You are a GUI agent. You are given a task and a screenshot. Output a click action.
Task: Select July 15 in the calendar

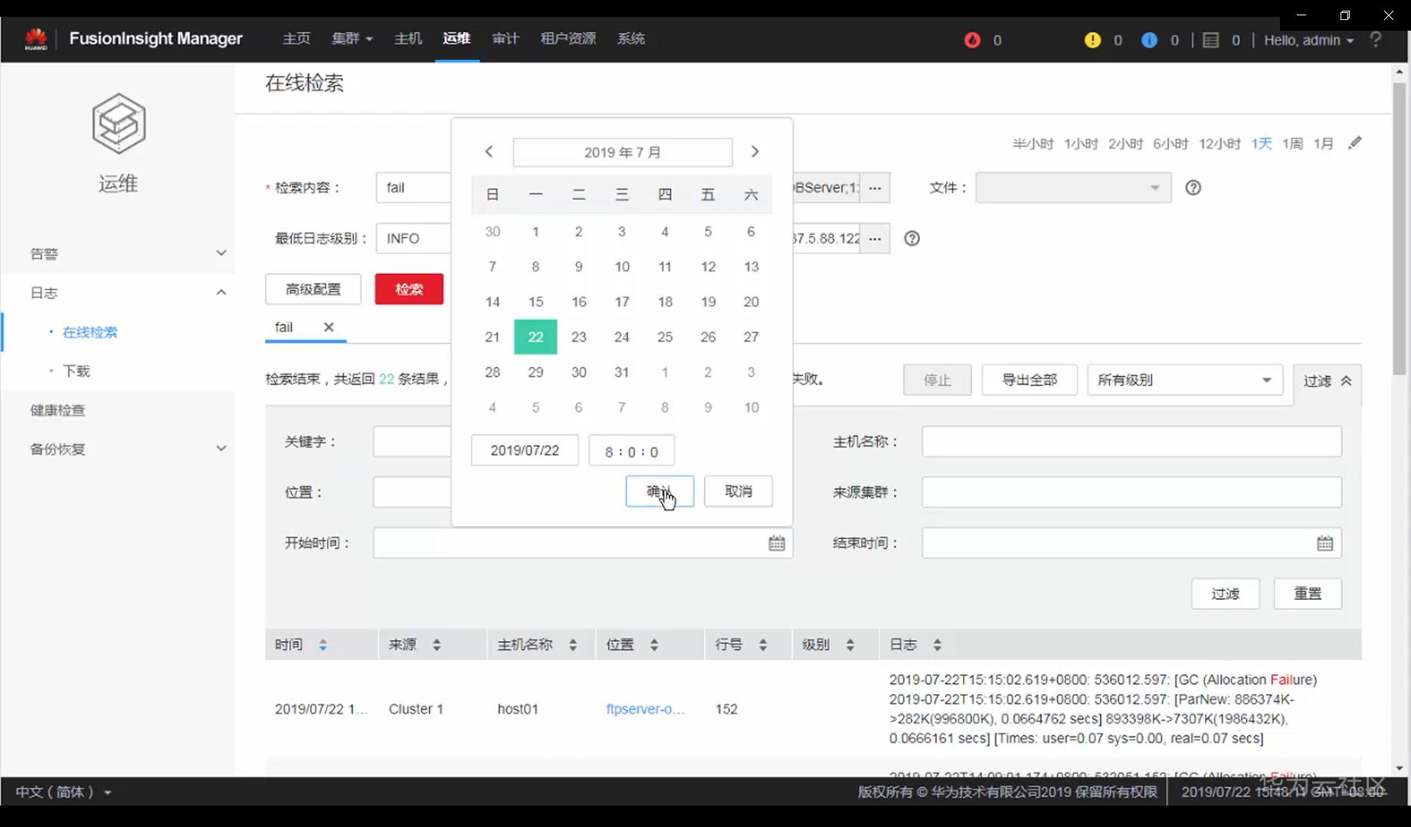click(x=535, y=302)
